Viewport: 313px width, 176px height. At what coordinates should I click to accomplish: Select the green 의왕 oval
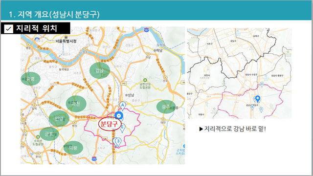73,148
